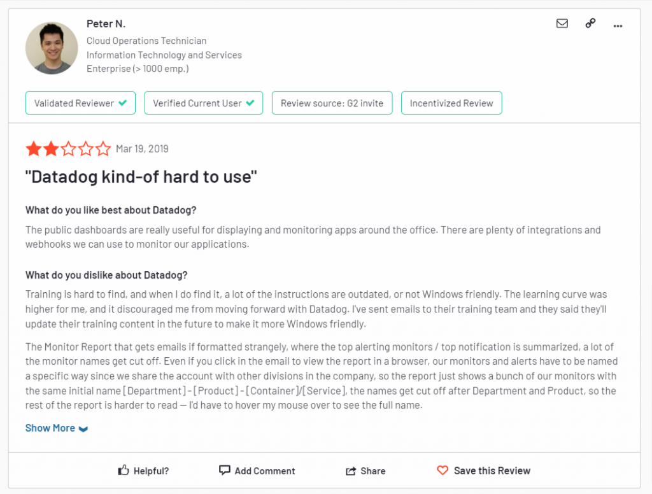This screenshot has width=652, height=494.
Task: Click the second rating star
Action: (x=51, y=149)
